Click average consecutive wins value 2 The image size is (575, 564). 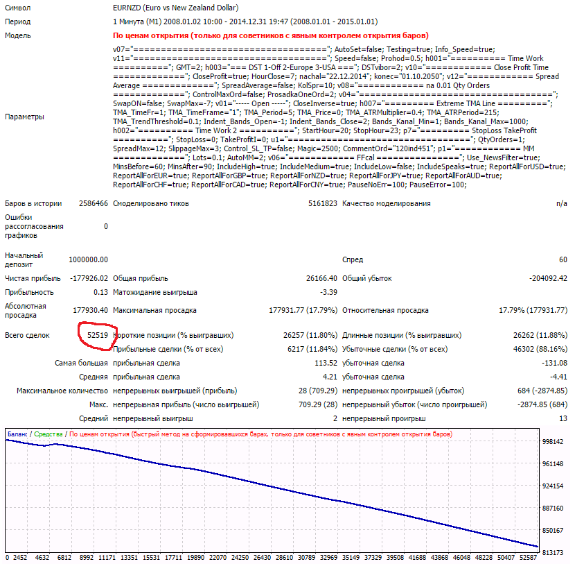(335, 418)
